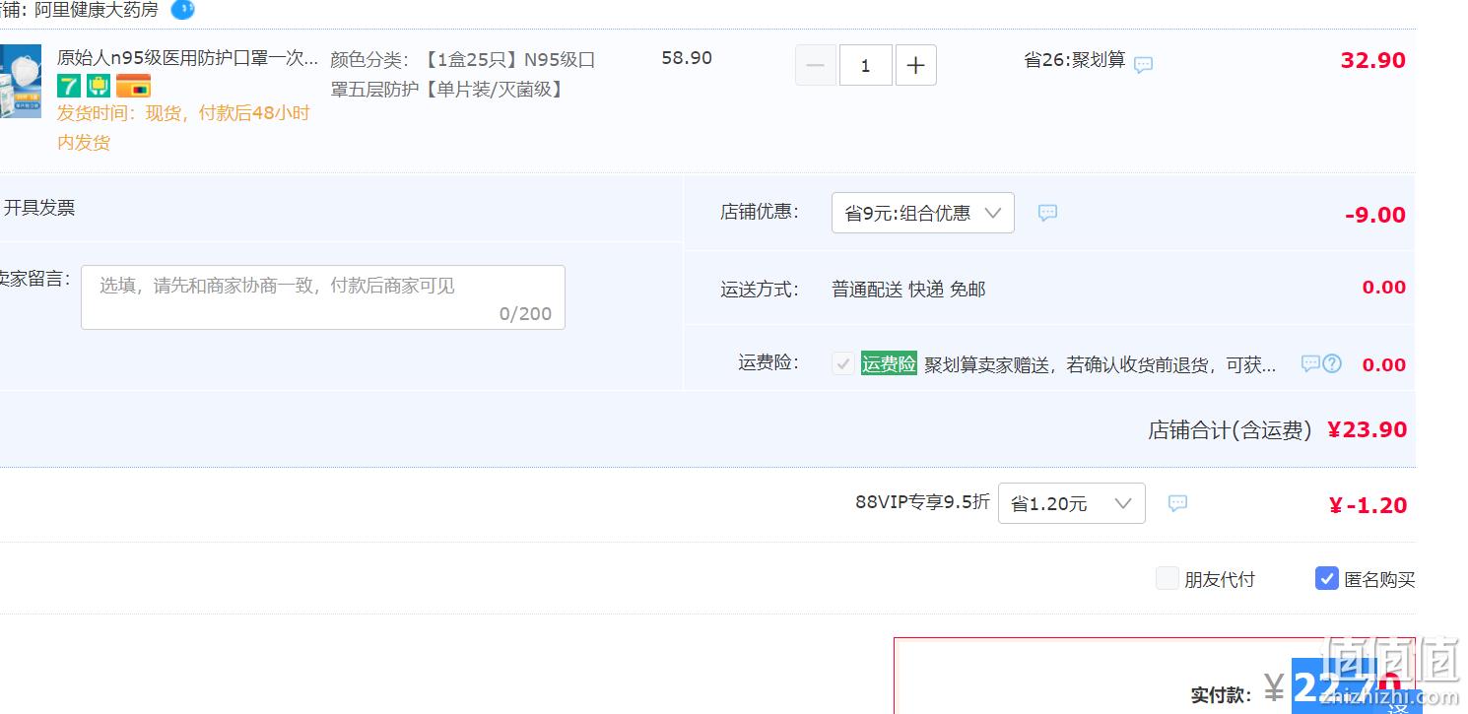
Task: Click the chat bubble icon in 运费险 row
Action: pos(1310,363)
